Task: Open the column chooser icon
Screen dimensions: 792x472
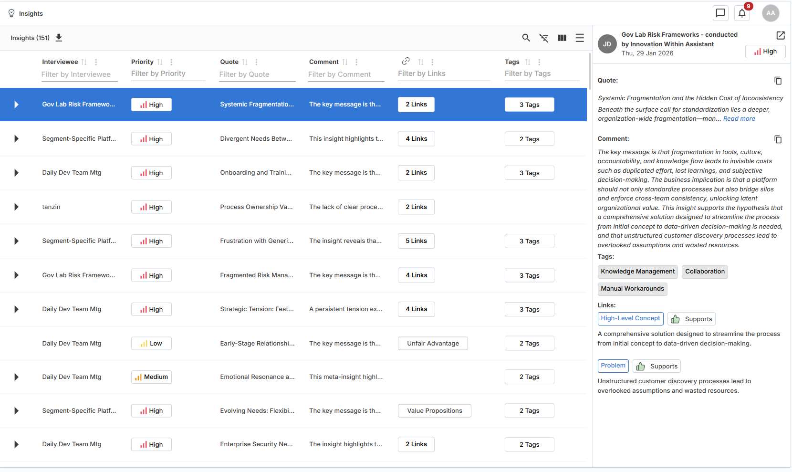Action: [562, 38]
